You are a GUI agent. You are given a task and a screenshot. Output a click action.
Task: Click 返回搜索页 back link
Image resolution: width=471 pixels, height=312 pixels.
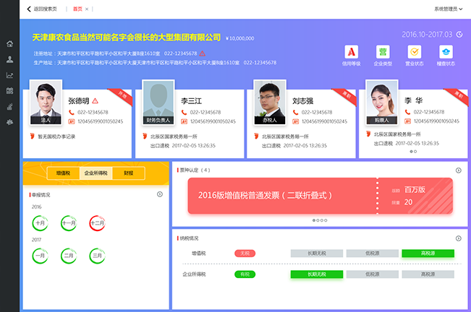42,9
